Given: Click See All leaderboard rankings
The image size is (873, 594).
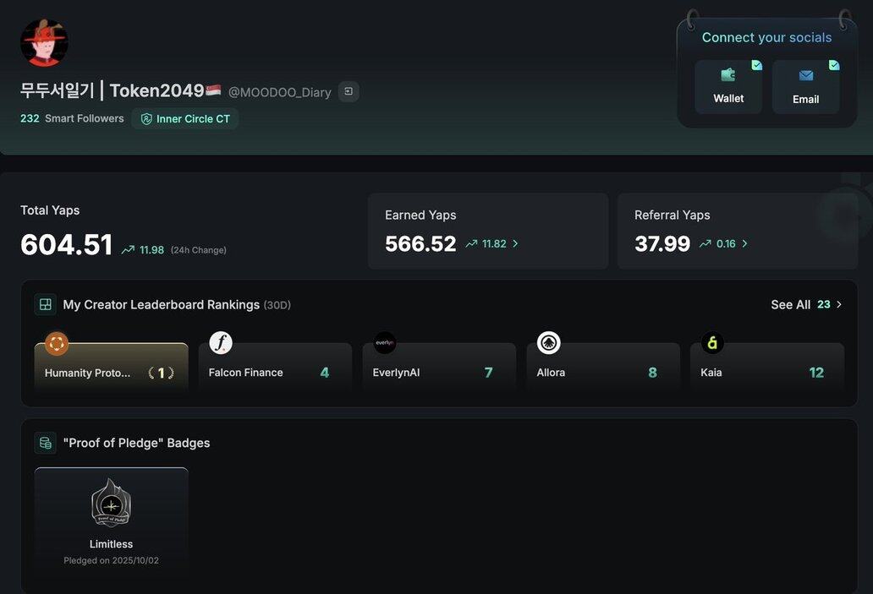Looking at the screenshot, I should (x=805, y=304).
